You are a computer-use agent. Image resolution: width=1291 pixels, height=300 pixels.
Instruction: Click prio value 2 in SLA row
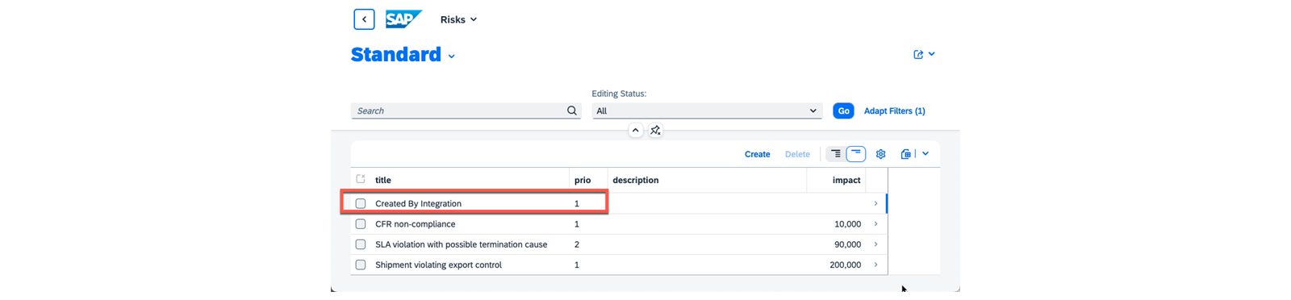pos(576,244)
